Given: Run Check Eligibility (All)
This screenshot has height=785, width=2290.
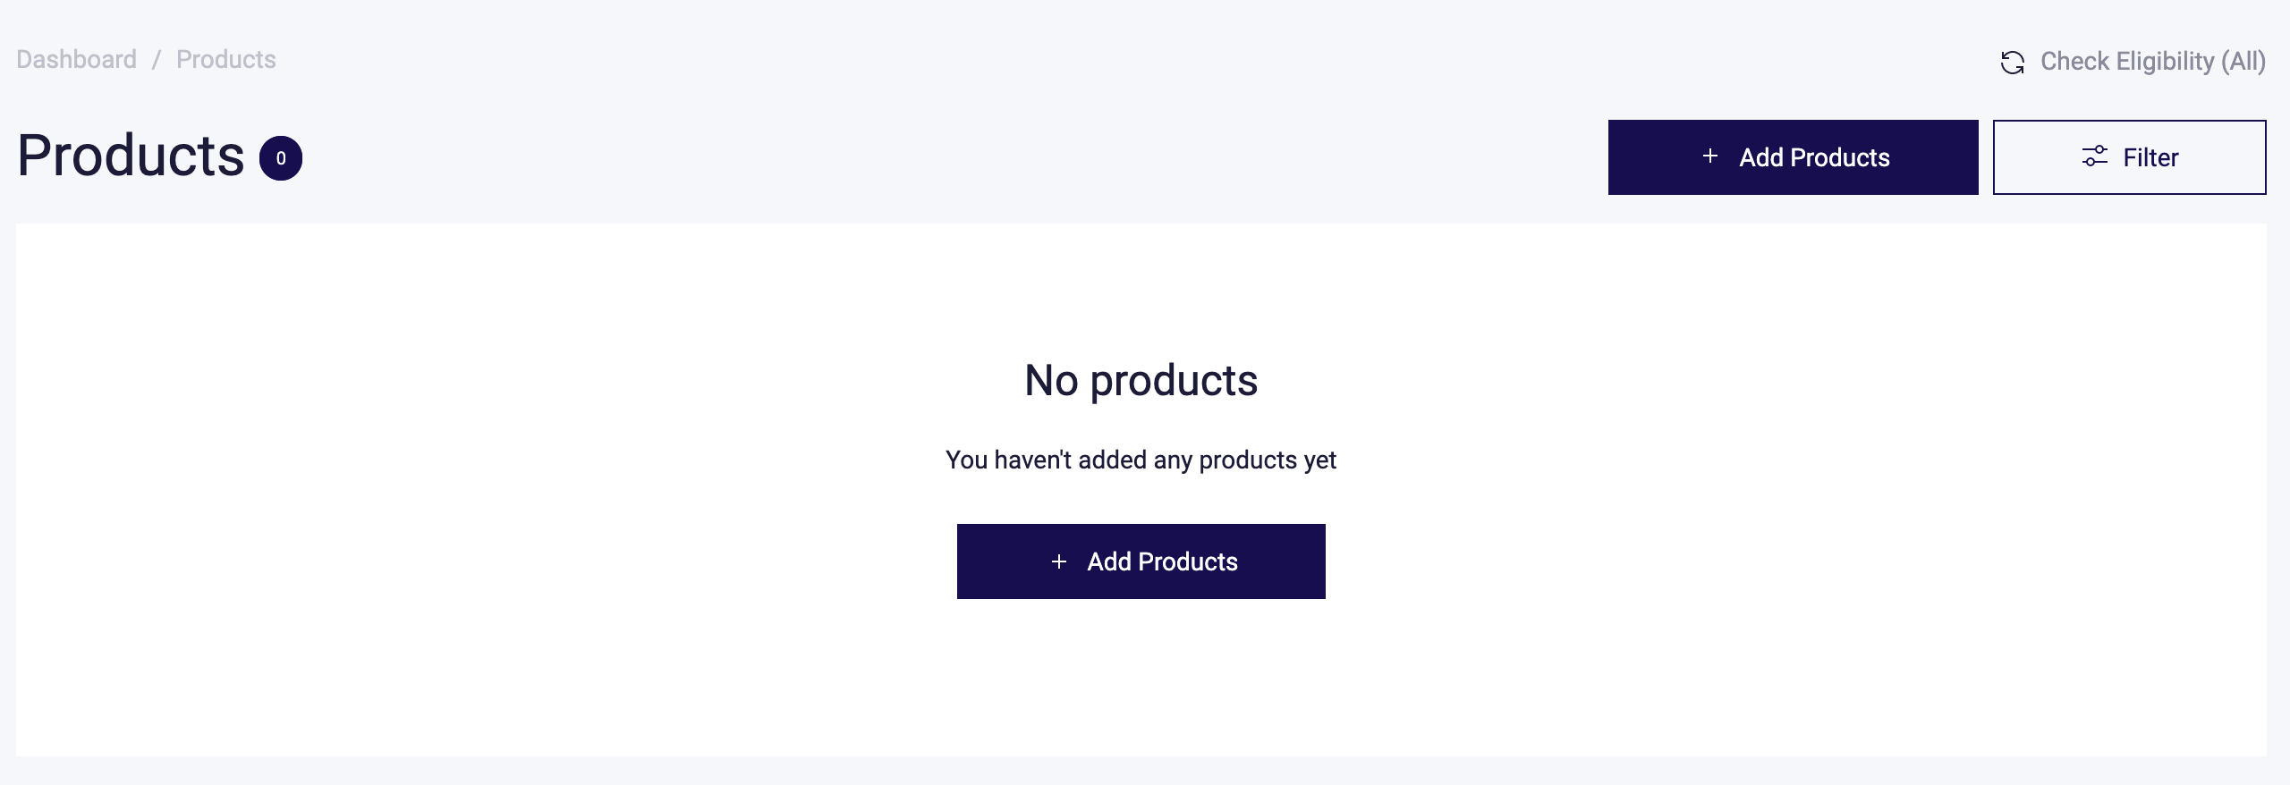Looking at the screenshot, I should coord(2133,62).
